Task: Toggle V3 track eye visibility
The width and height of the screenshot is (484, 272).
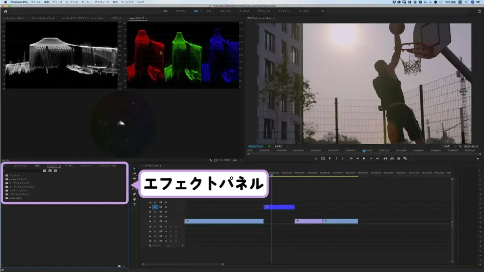Action: (166, 212)
